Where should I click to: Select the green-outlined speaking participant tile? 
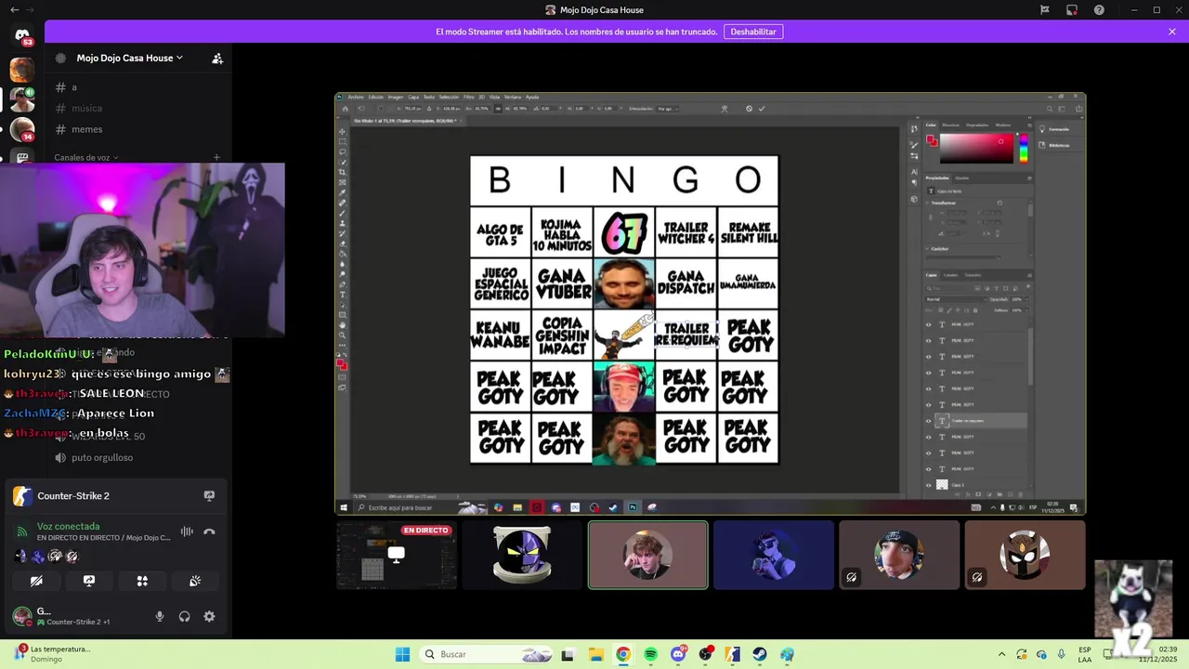coord(647,555)
